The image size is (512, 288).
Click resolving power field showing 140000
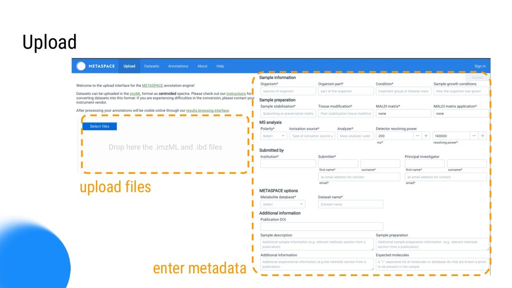[x=451, y=136]
